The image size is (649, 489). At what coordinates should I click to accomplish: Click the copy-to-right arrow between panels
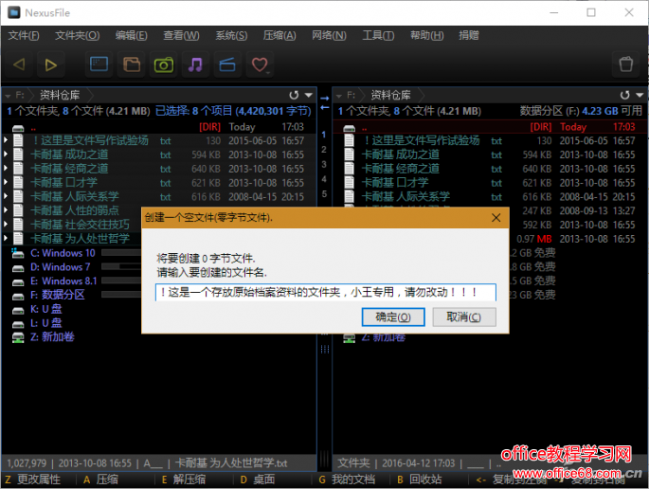(x=324, y=99)
